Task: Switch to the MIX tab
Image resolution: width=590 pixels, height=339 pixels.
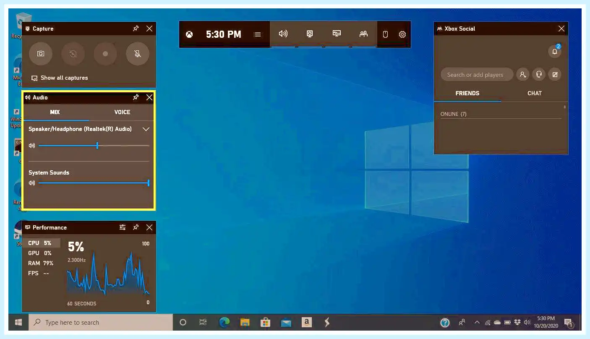Action: click(55, 112)
